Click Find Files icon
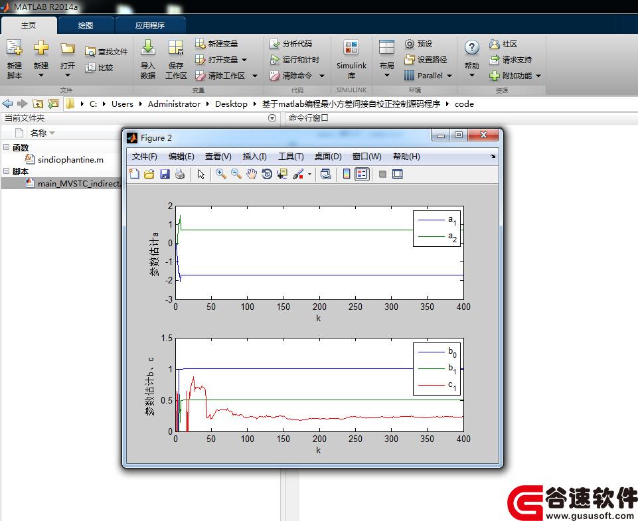 click(90, 52)
